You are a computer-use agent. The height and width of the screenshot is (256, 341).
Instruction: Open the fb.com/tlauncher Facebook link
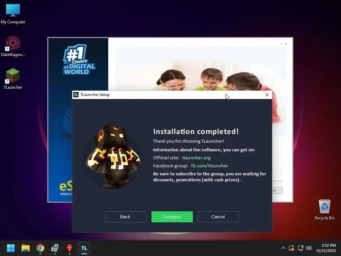(x=209, y=166)
